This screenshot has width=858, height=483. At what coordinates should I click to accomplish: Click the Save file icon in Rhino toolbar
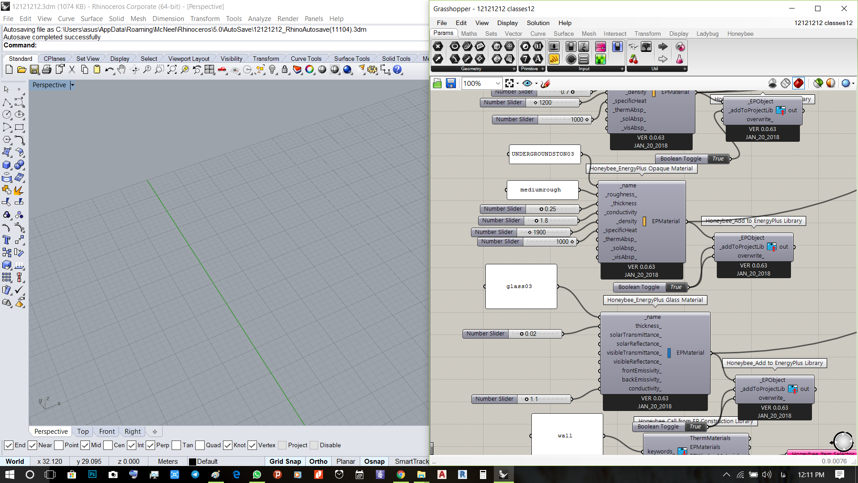(x=34, y=70)
